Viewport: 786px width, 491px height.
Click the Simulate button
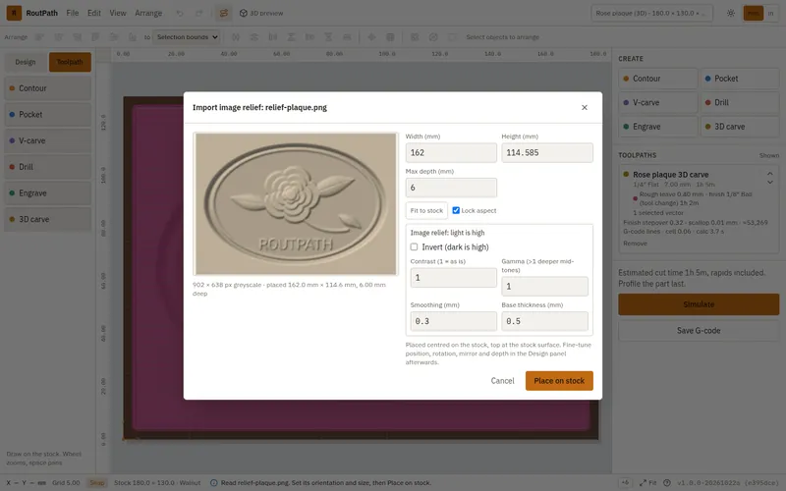[699, 304]
